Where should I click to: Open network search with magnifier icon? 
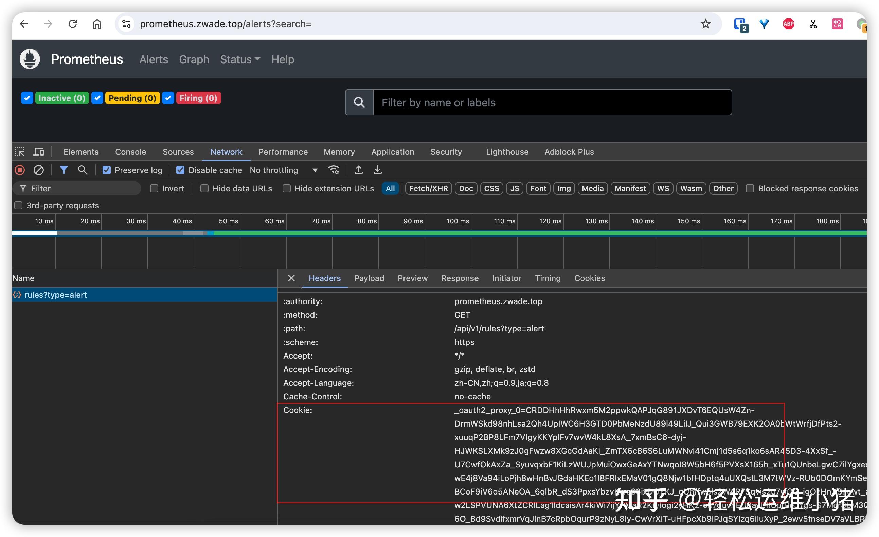click(x=83, y=170)
